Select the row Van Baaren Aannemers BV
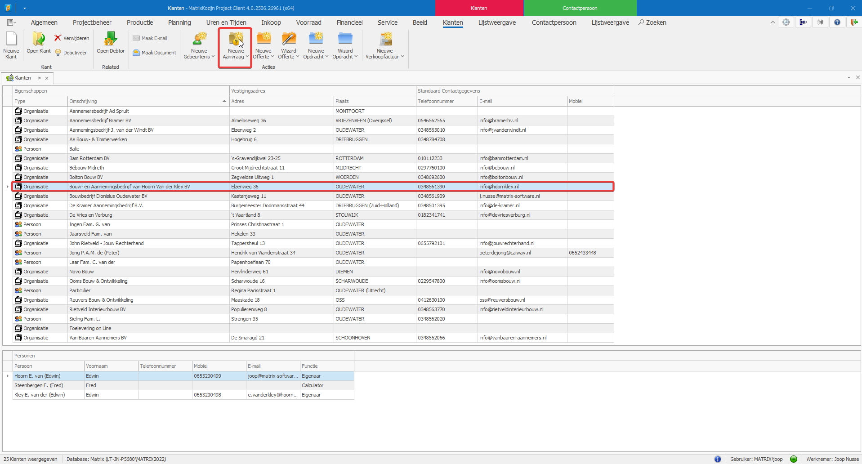 click(x=313, y=338)
